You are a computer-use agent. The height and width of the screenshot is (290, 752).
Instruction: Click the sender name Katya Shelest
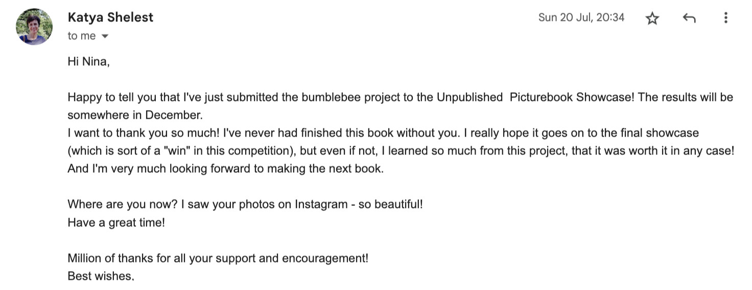(x=110, y=17)
